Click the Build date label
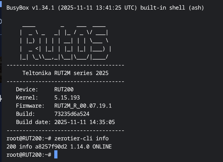 click(x=33, y=122)
